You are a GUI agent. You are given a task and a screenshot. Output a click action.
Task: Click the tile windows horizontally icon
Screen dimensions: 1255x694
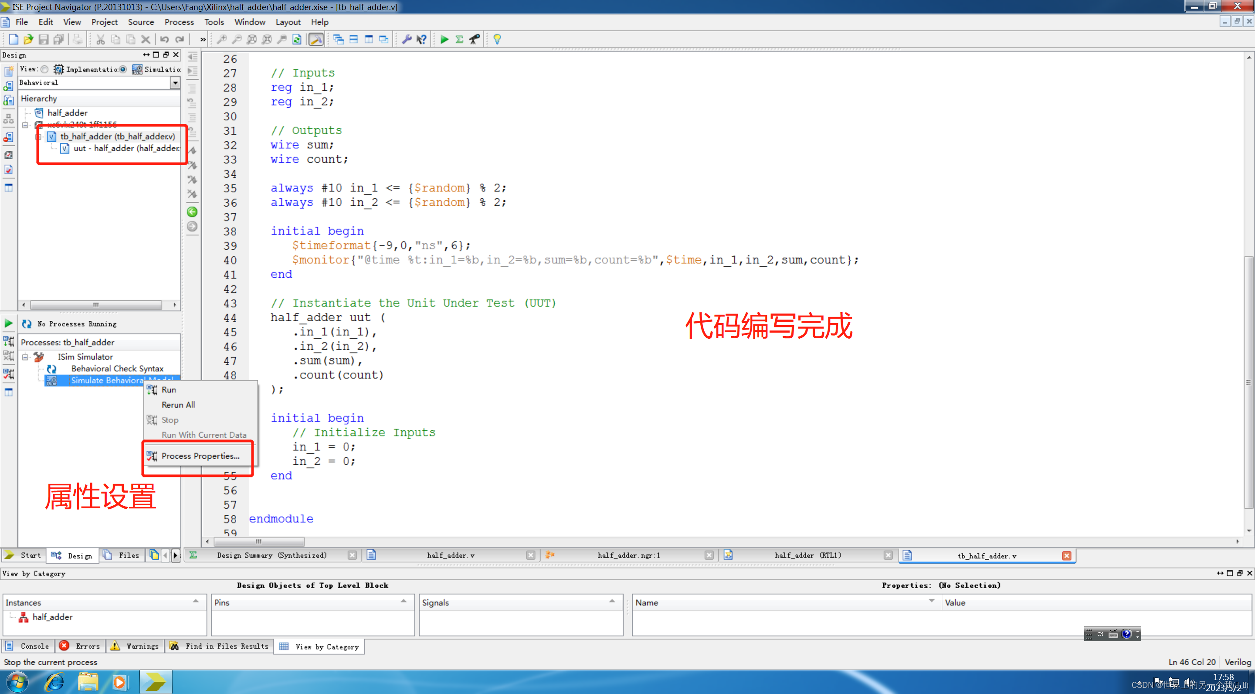(x=354, y=40)
